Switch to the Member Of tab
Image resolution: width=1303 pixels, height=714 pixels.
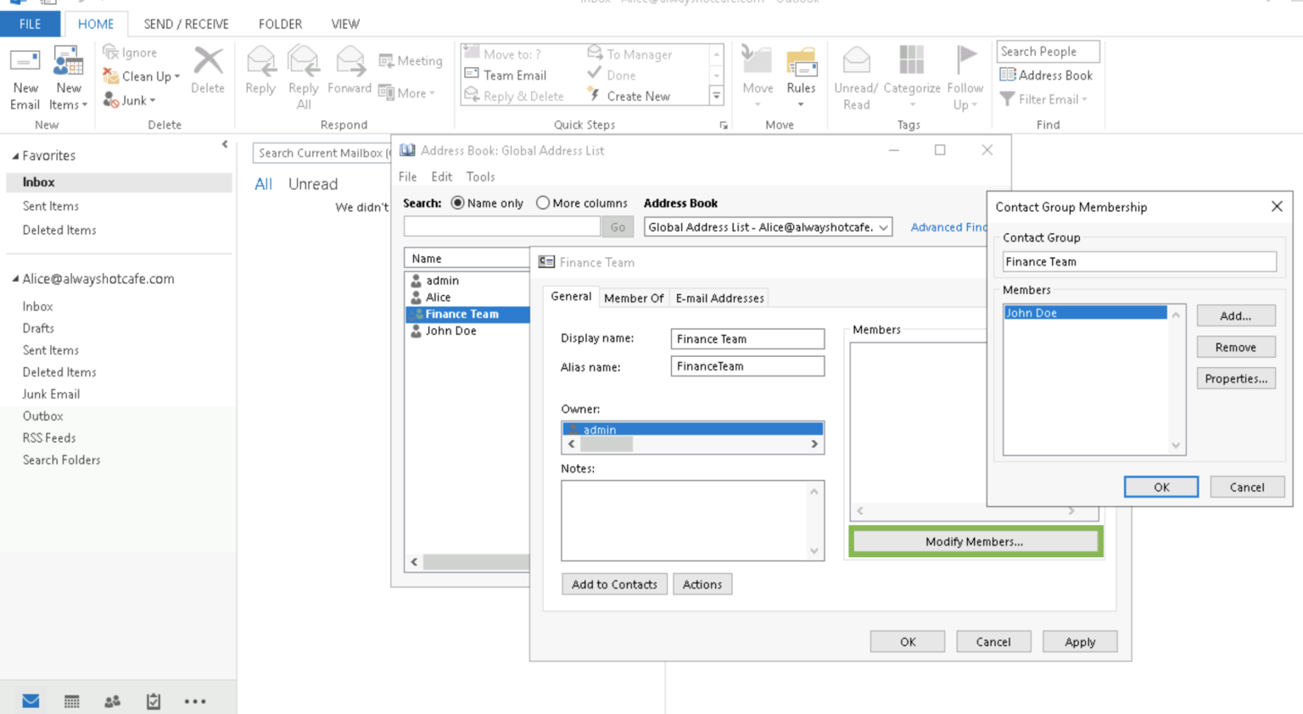pos(634,298)
